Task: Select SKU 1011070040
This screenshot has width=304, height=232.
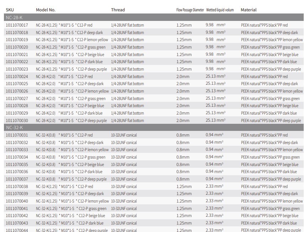Action: coord(17,201)
